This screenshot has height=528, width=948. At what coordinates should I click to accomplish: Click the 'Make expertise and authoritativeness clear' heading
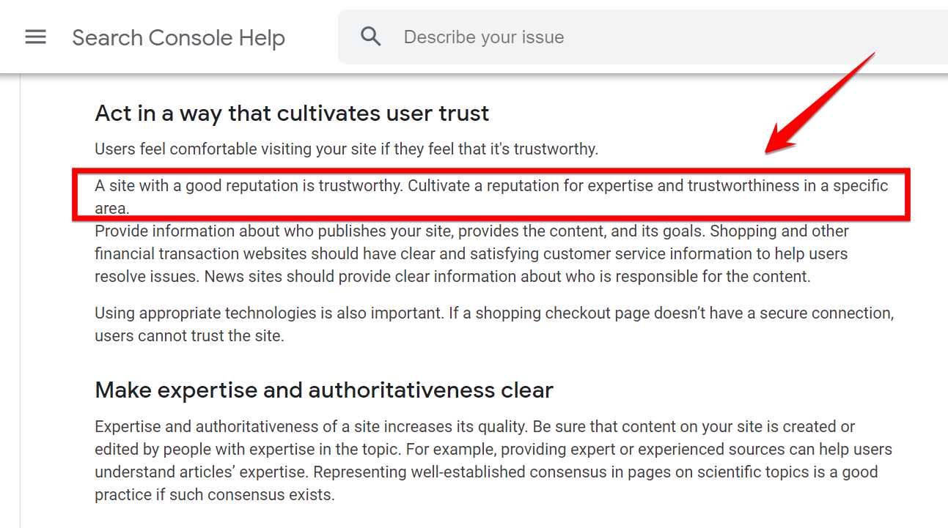click(323, 390)
